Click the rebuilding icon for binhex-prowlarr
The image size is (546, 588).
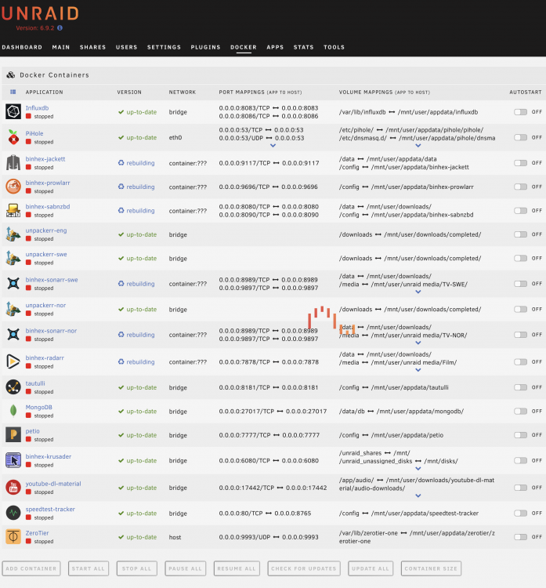click(x=121, y=187)
